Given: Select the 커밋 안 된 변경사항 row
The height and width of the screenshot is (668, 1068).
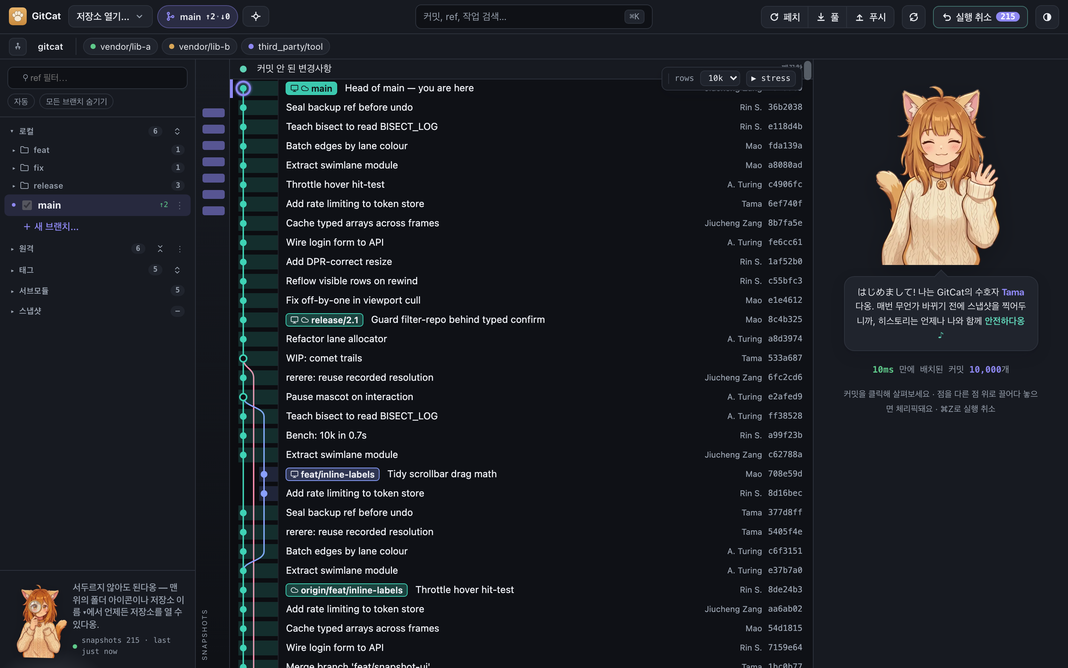Looking at the screenshot, I should (521, 69).
